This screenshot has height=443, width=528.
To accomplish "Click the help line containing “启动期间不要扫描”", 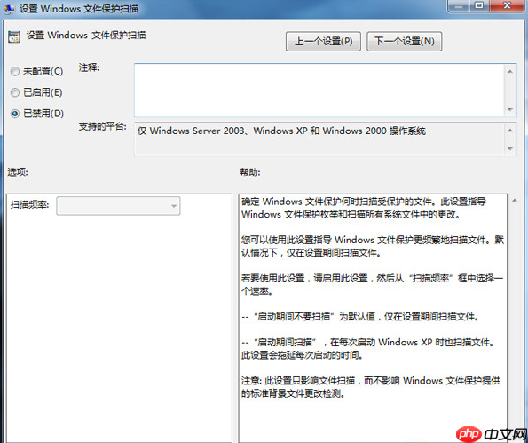I will [x=360, y=317].
